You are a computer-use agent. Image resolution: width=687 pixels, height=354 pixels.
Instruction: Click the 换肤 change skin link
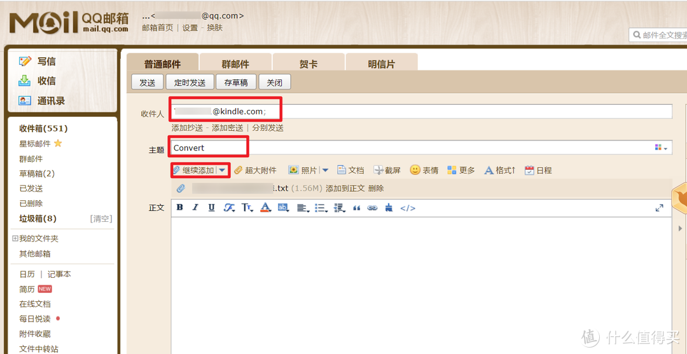pos(215,27)
